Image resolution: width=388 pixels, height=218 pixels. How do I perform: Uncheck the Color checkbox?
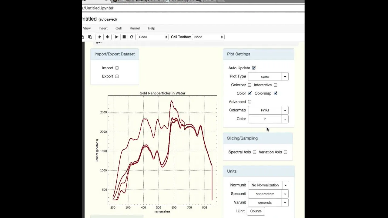[250, 93]
